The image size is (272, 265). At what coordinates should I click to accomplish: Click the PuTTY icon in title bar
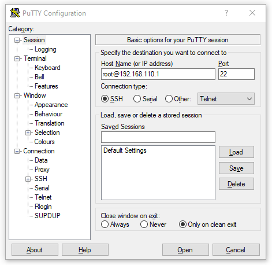pyautogui.click(x=15, y=13)
